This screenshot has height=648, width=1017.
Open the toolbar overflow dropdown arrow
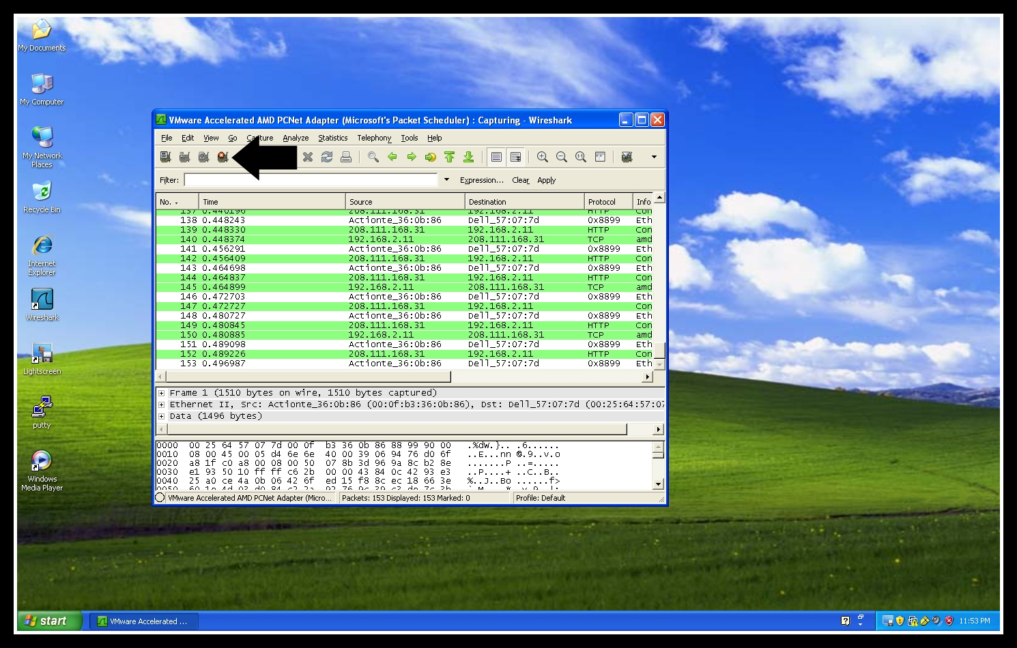point(654,157)
